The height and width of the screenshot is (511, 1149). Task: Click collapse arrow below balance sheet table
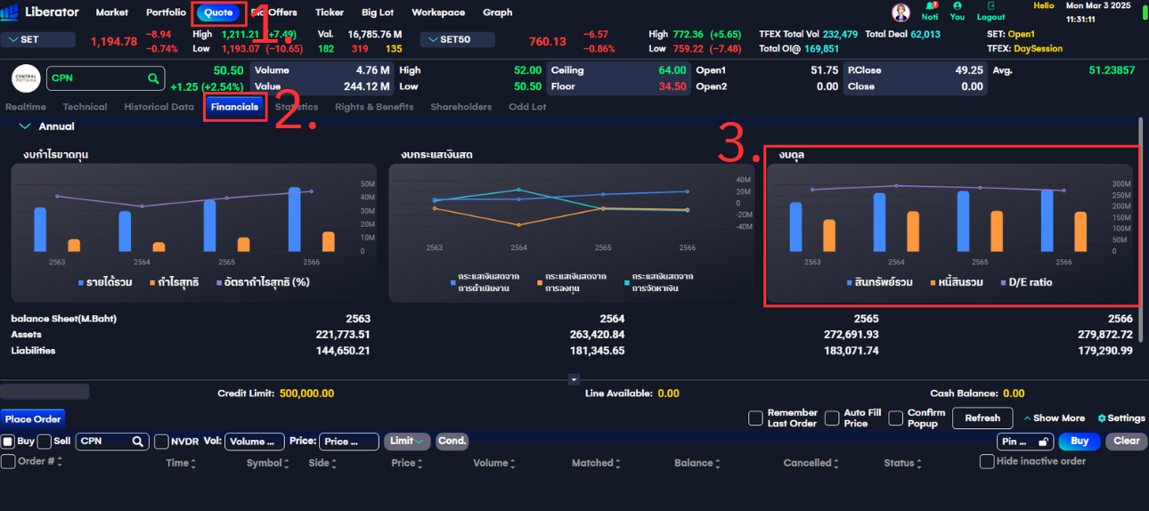(x=574, y=380)
